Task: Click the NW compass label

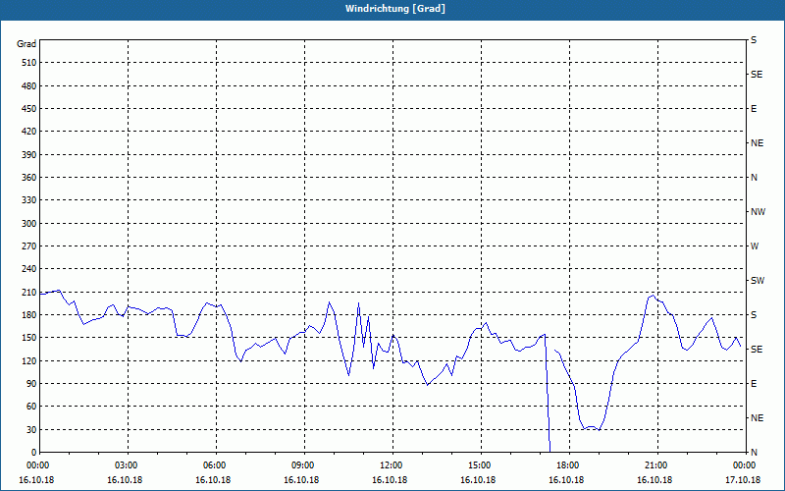Action: [758, 212]
